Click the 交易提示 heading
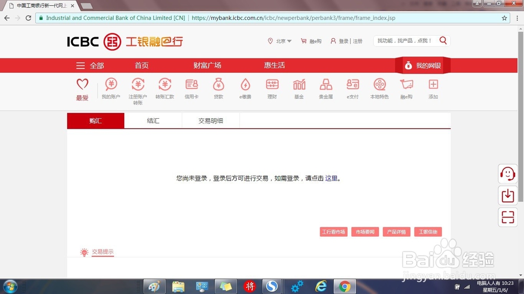524x294 pixels. pyautogui.click(x=103, y=252)
